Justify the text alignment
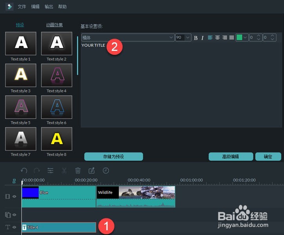This screenshot has height=235, width=284. 232,38
